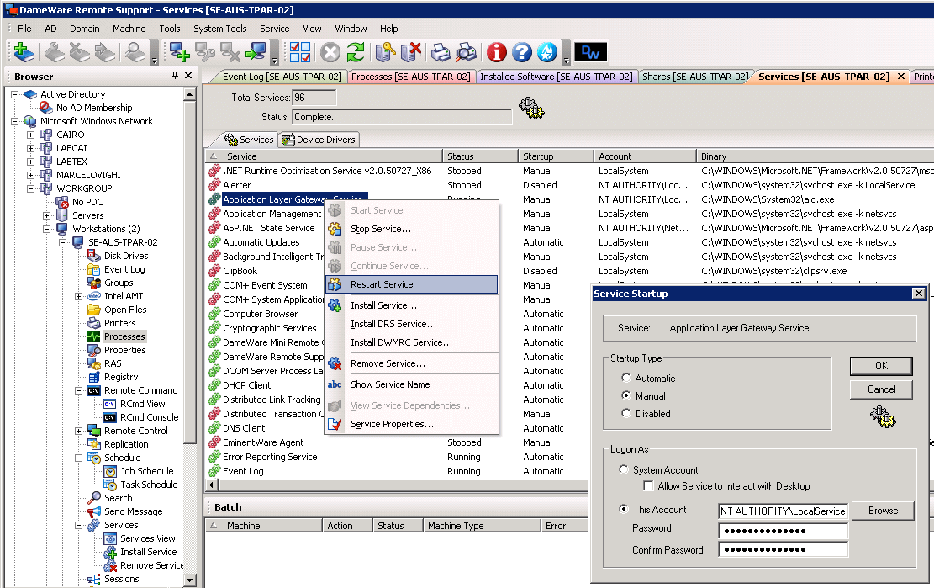Expand the Intel AMT node

coord(79,296)
